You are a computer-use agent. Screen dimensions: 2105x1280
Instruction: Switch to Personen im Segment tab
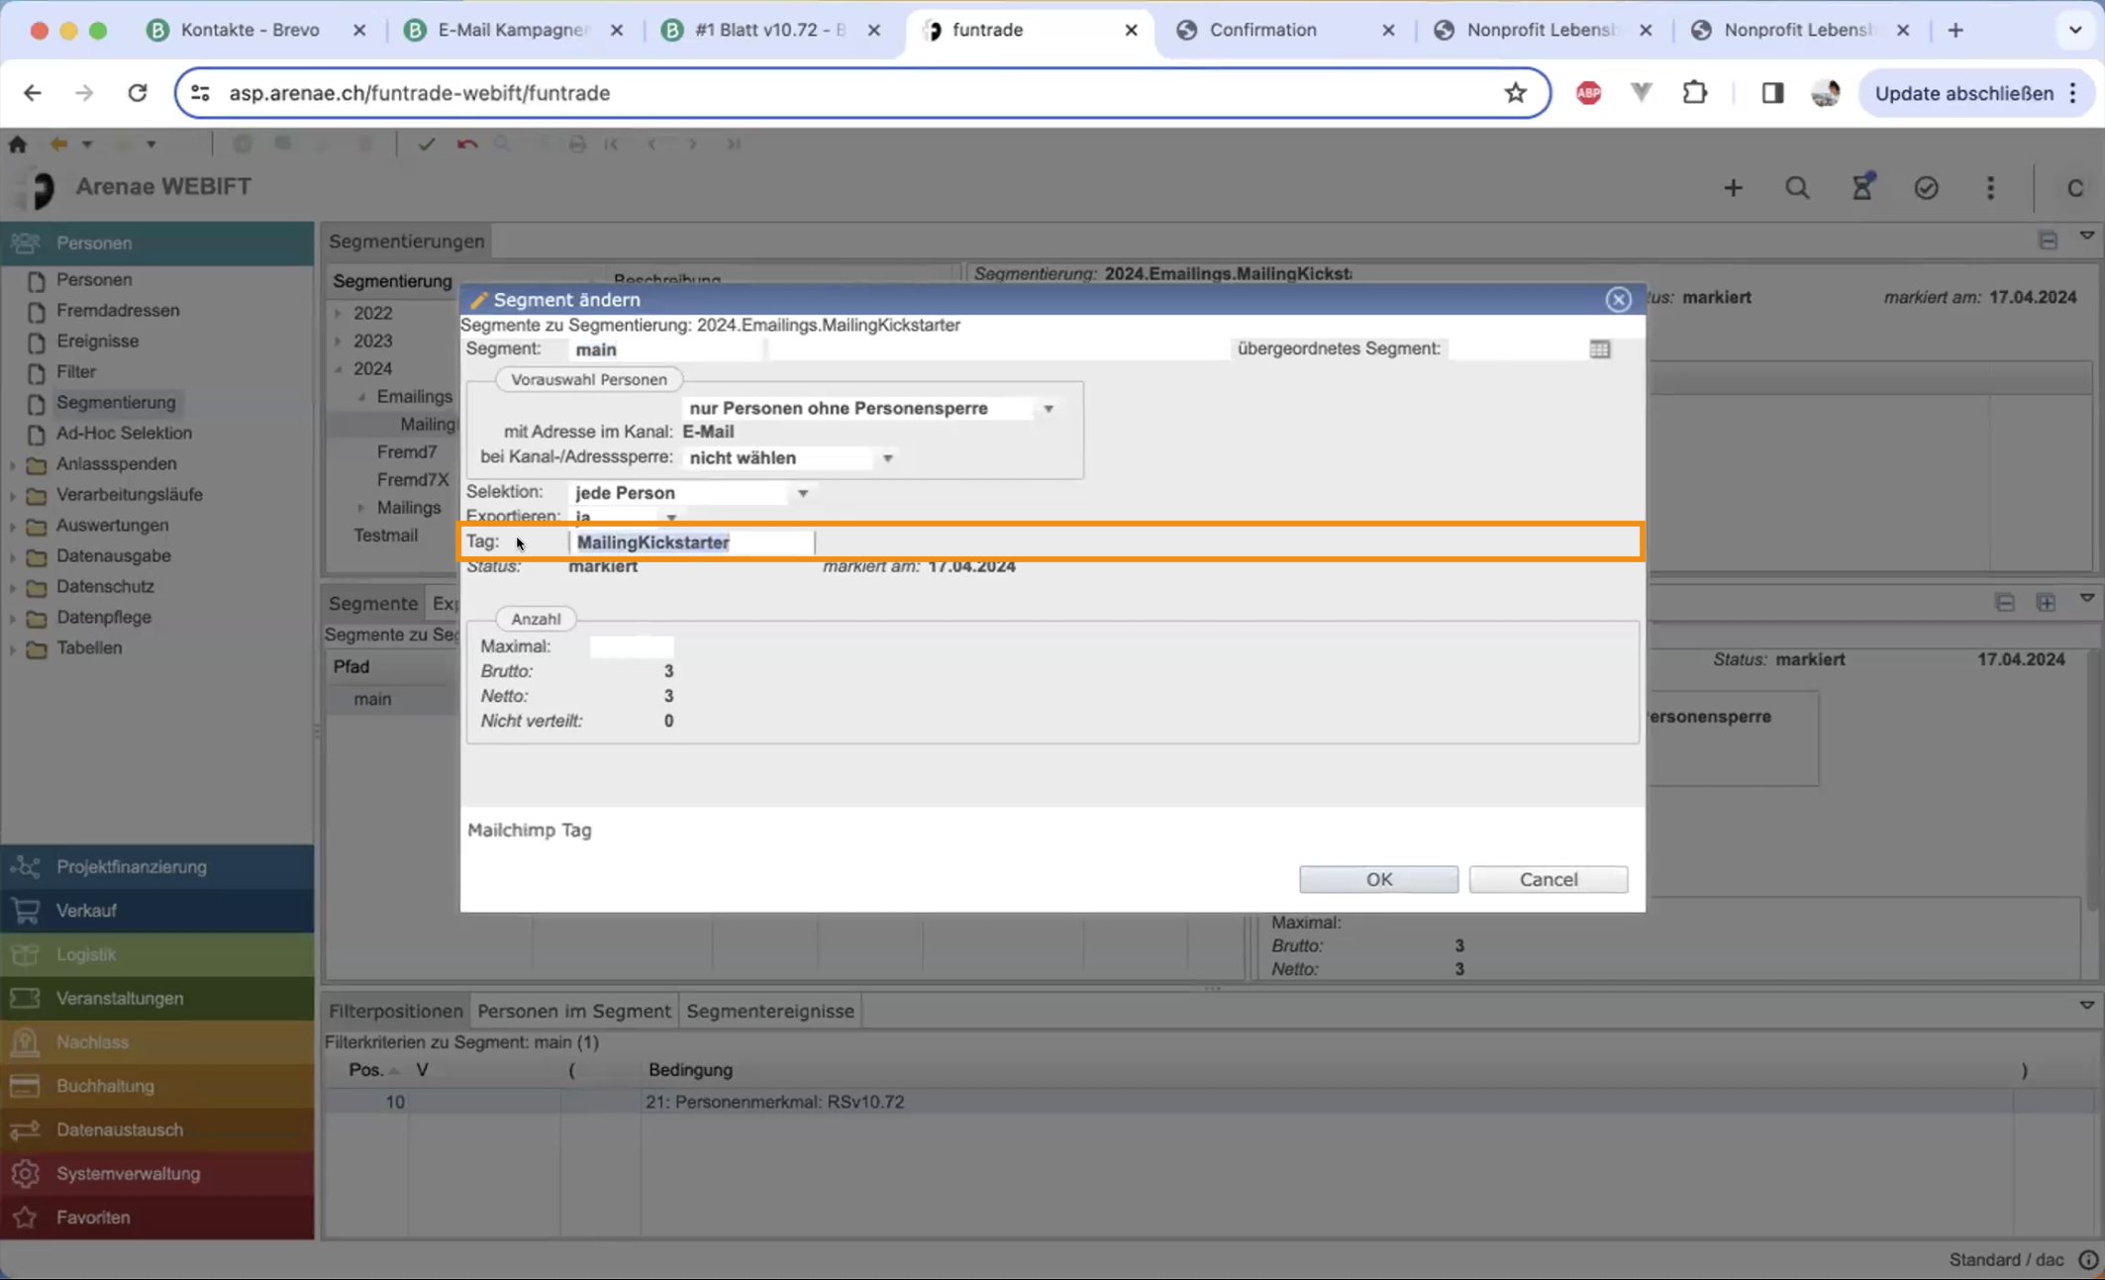(x=573, y=1011)
